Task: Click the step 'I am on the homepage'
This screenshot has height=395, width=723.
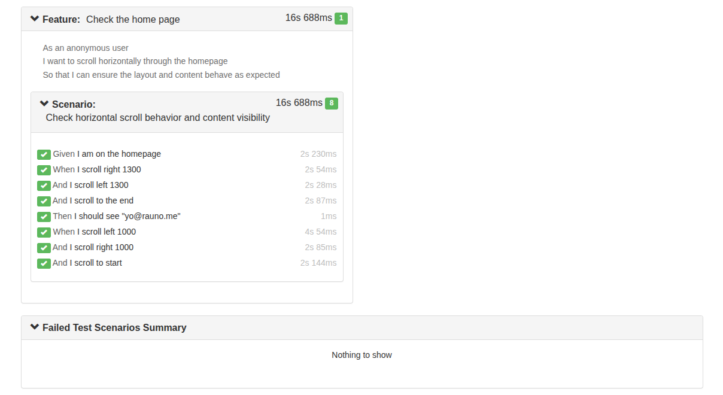Action: [x=119, y=154]
